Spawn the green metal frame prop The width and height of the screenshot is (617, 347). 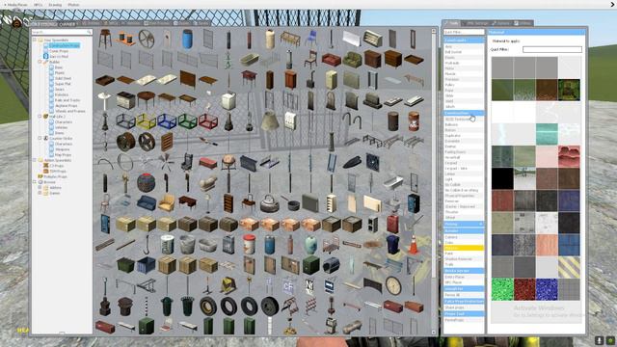point(187,121)
